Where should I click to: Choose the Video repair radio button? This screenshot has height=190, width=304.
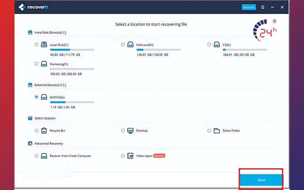[x=123, y=156]
